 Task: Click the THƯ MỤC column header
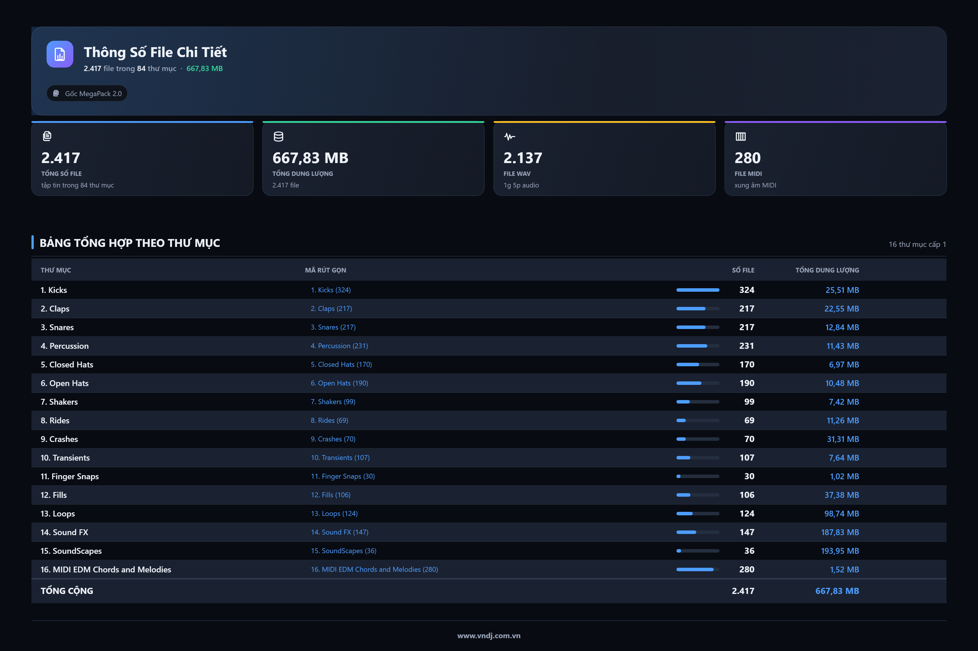56,270
